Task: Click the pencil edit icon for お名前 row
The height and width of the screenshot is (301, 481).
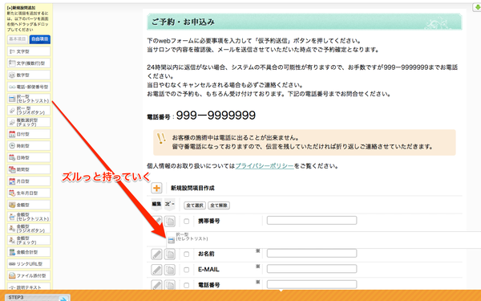Action: [x=156, y=254]
